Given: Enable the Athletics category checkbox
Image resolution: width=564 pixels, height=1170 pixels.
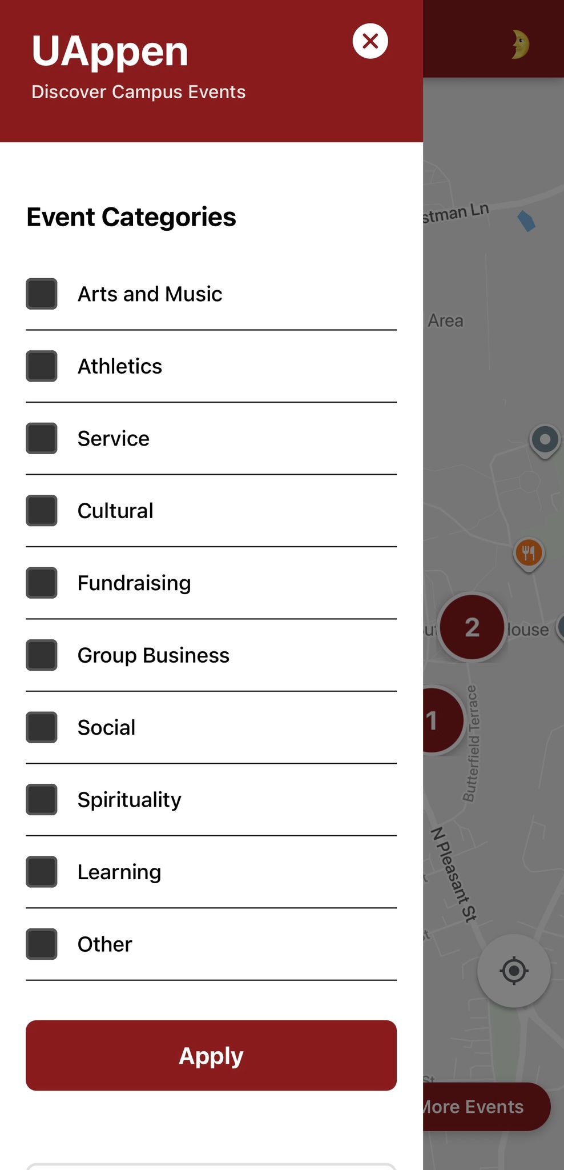Looking at the screenshot, I should (42, 366).
